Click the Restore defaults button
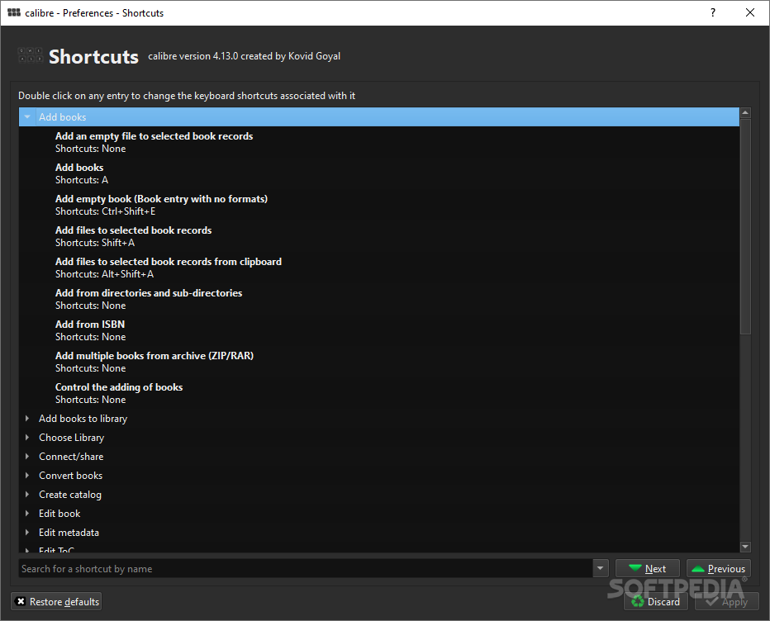Screen dimensions: 770x621 coord(56,601)
